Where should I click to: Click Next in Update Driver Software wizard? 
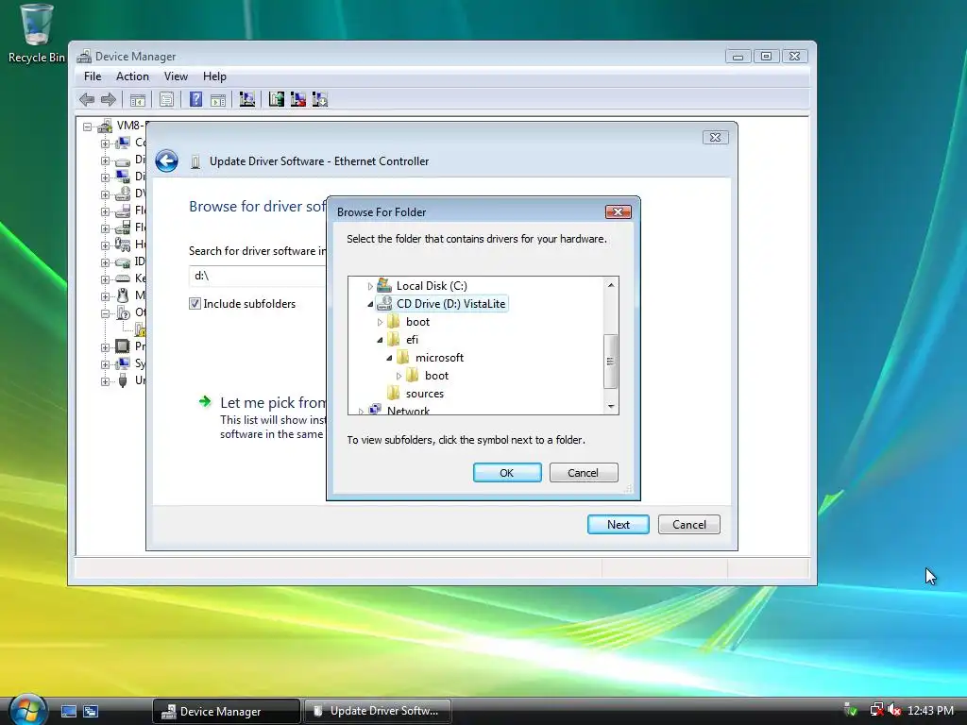[x=618, y=525]
